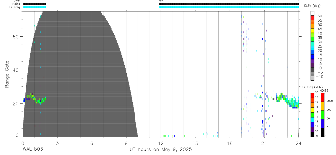Image resolution: width=336 pixels, height=155 pixels.
Task: Click the "50" label on ELEV scale
Action: [320, 25]
